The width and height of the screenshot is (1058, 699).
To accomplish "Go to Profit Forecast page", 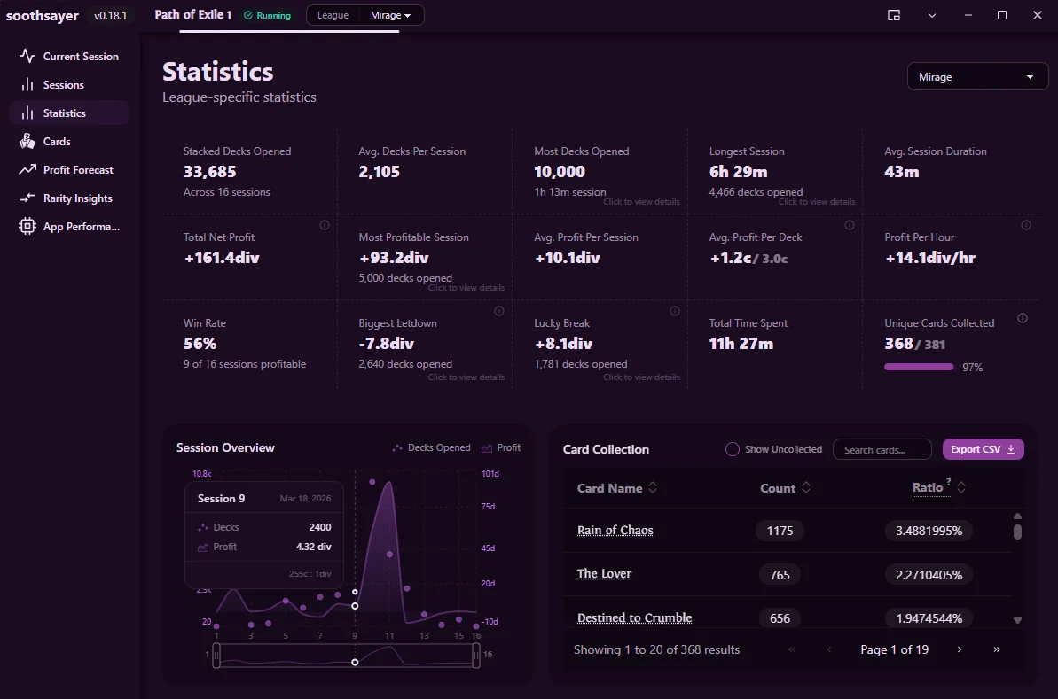I will pos(69,170).
